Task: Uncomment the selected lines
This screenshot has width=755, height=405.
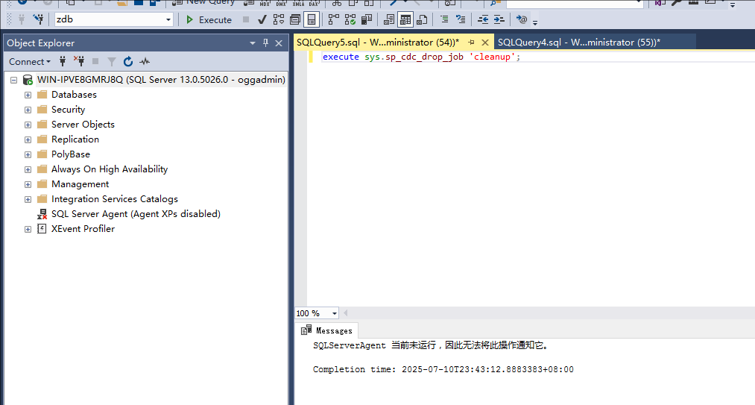Action: tap(461, 20)
